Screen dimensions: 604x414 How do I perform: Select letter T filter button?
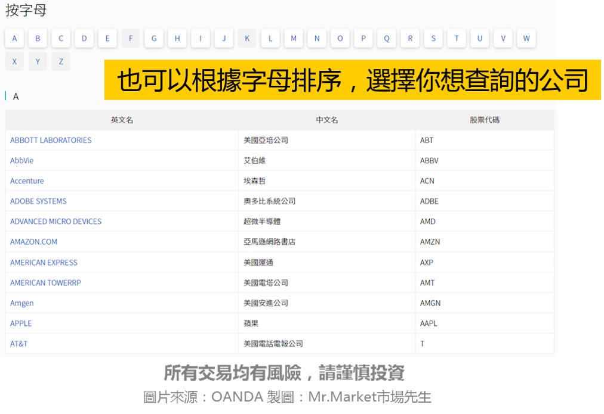(457, 38)
